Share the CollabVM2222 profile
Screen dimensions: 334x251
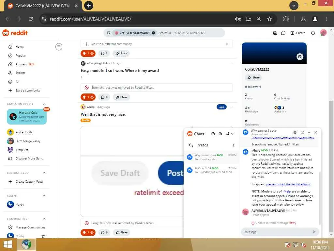point(253,77)
